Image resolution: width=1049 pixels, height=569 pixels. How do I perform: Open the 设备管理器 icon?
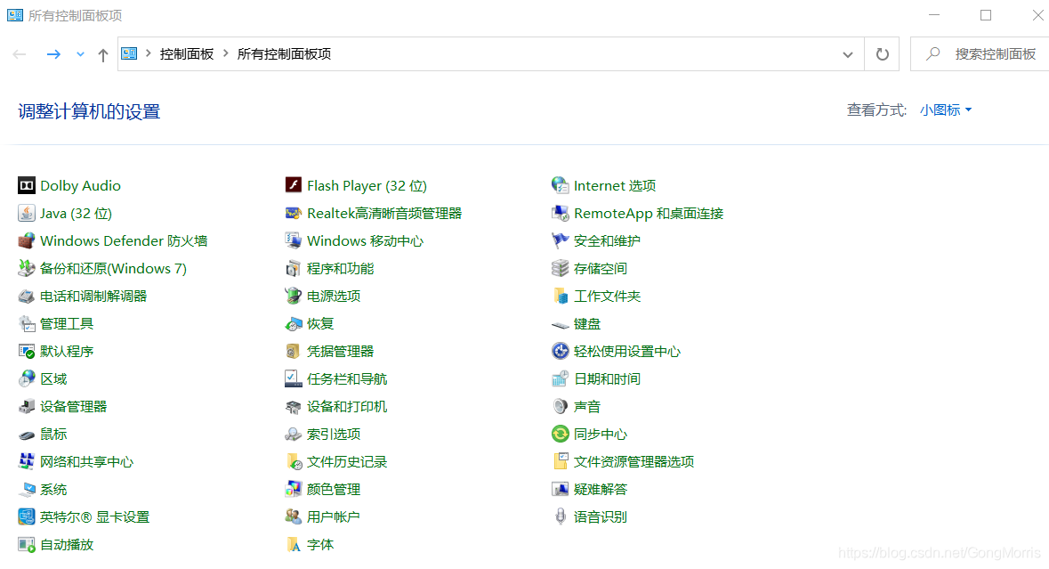click(x=26, y=406)
